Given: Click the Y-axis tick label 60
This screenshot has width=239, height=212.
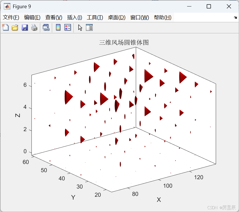Looking at the screenshot, I should (26, 162).
